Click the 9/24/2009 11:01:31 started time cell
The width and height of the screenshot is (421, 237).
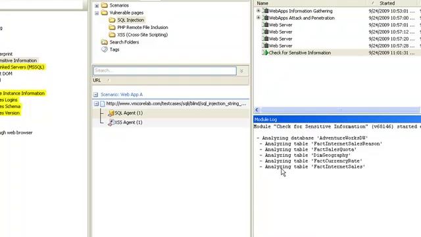pyautogui.click(x=391, y=53)
